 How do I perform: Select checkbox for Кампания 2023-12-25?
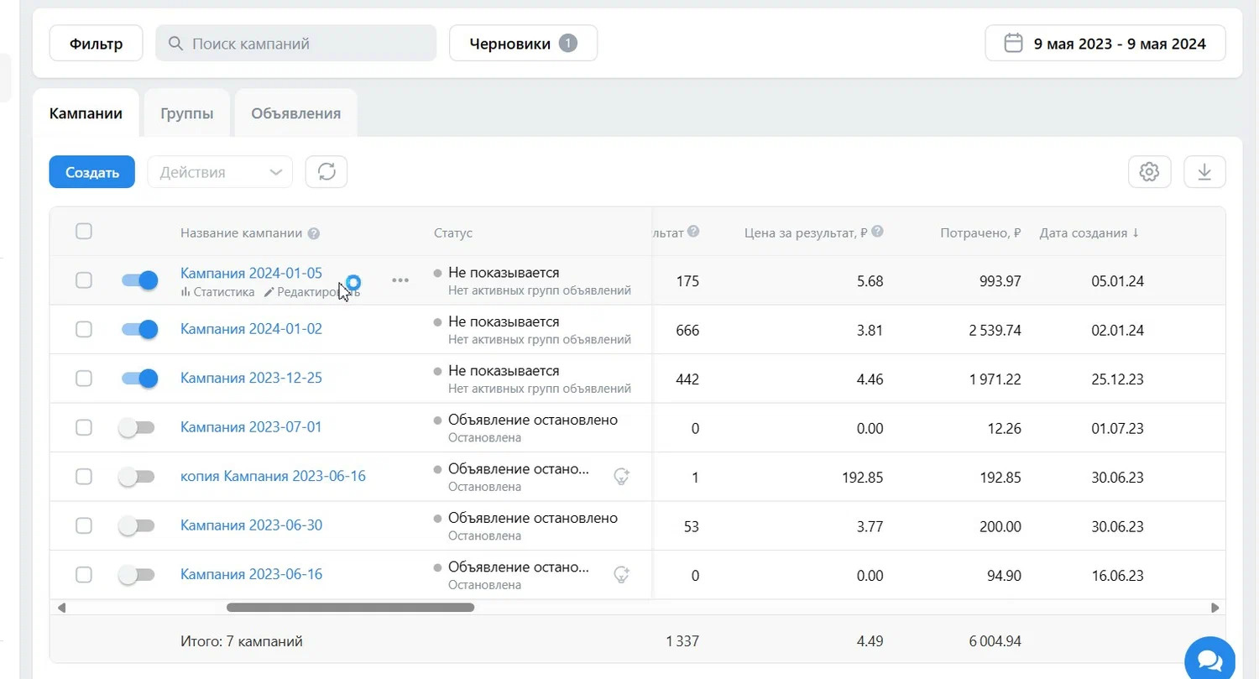(x=84, y=379)
